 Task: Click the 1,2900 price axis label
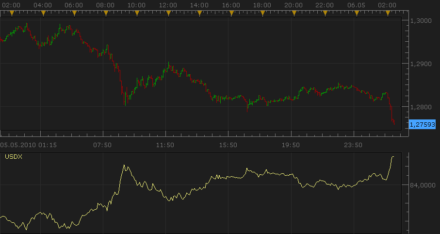(421, 64)
